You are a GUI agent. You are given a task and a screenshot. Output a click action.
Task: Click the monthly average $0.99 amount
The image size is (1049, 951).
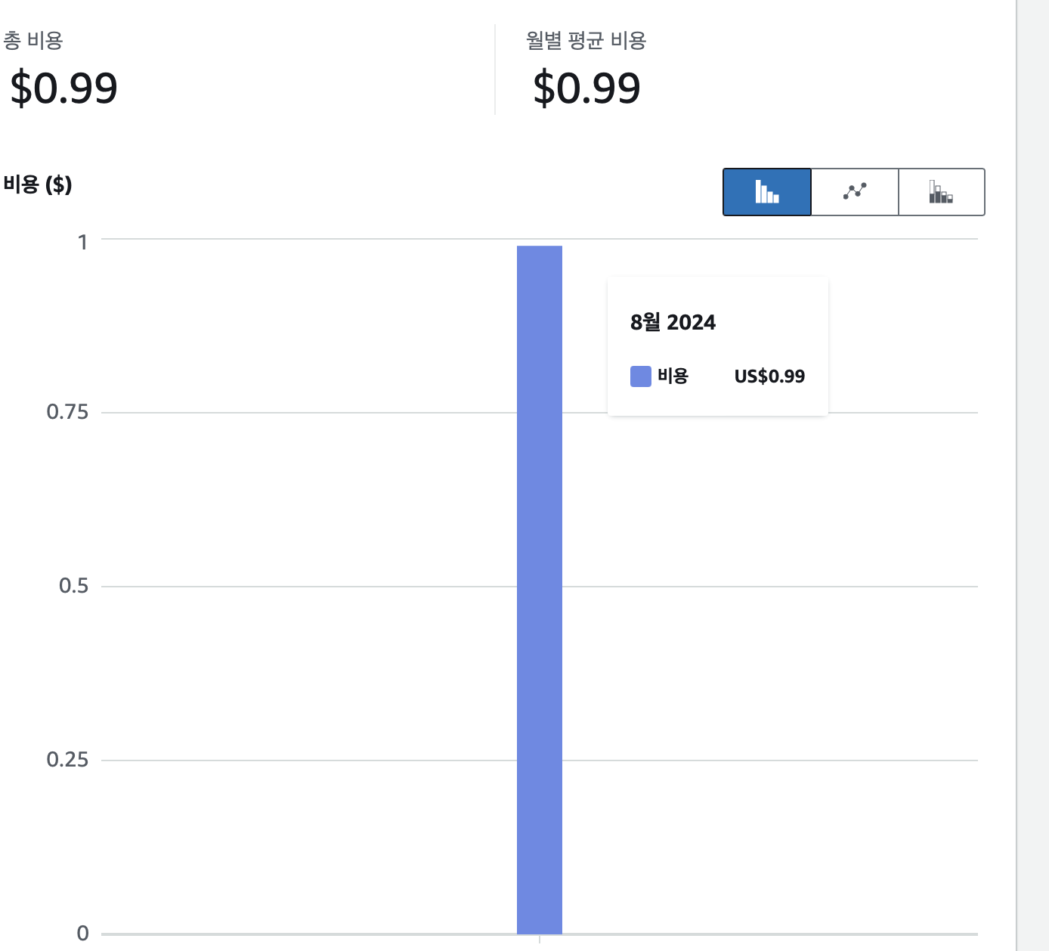[x=586, y=88]
